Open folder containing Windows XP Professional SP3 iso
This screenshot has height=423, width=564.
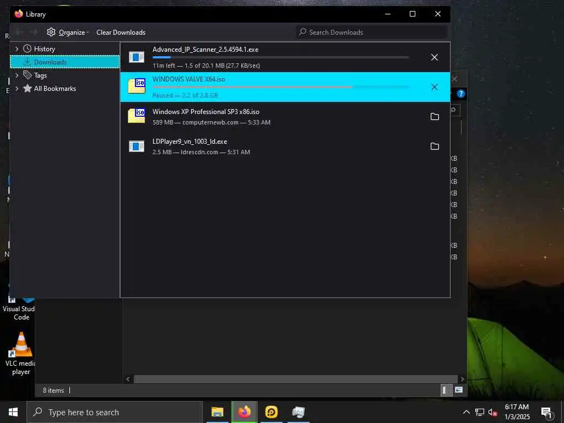[435, 117]
